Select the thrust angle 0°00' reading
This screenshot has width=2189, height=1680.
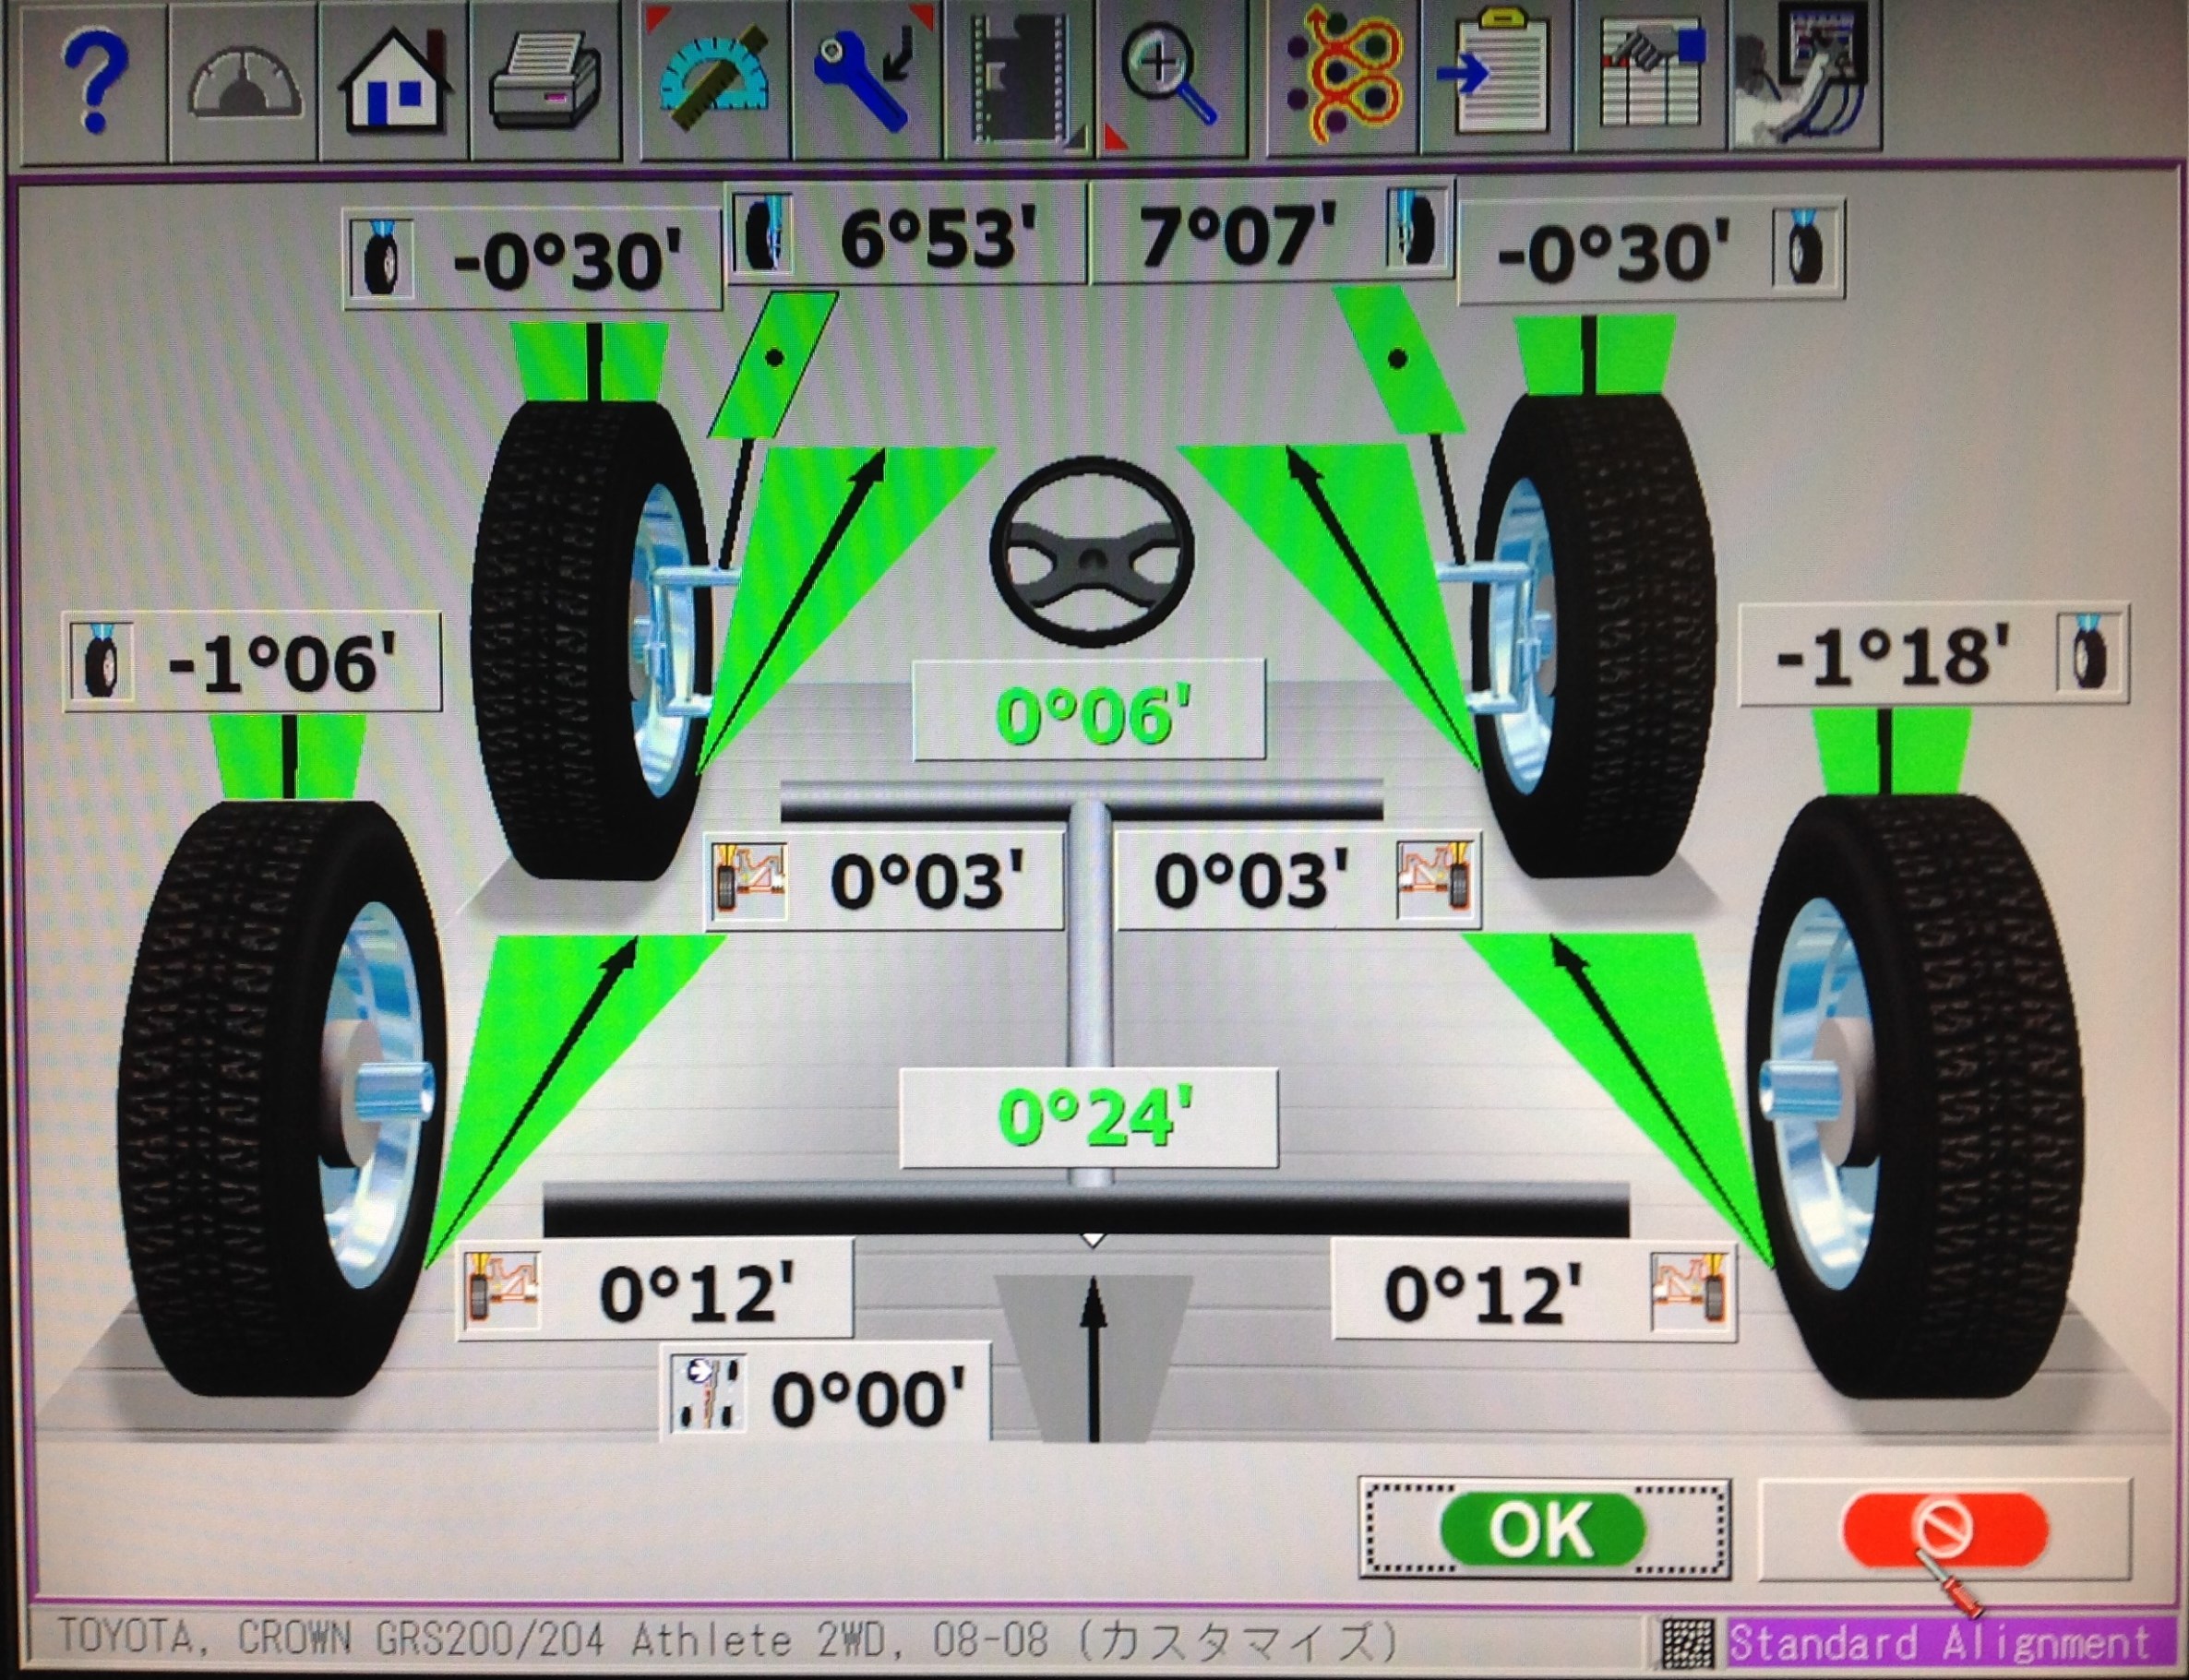pyautogui.click(x=868, y=1398)
